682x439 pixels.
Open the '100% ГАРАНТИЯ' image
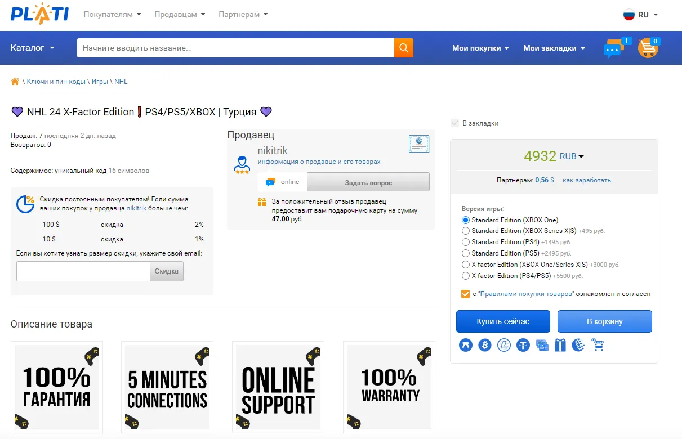point(56,387)
